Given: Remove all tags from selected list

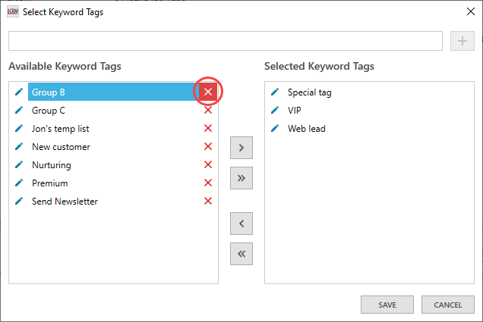Looking at the screenshot, I should click(241, 254).
